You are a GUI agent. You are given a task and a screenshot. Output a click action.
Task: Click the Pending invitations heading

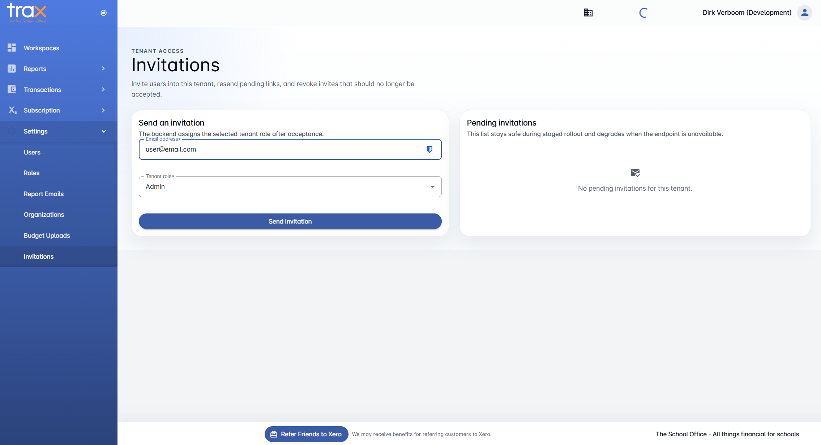point(501,123)
